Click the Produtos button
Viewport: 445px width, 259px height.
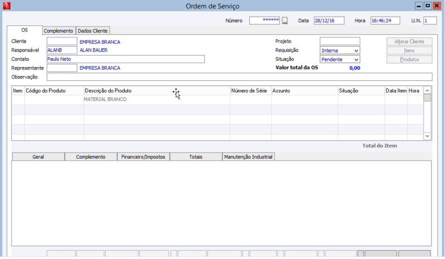[409, 59]
